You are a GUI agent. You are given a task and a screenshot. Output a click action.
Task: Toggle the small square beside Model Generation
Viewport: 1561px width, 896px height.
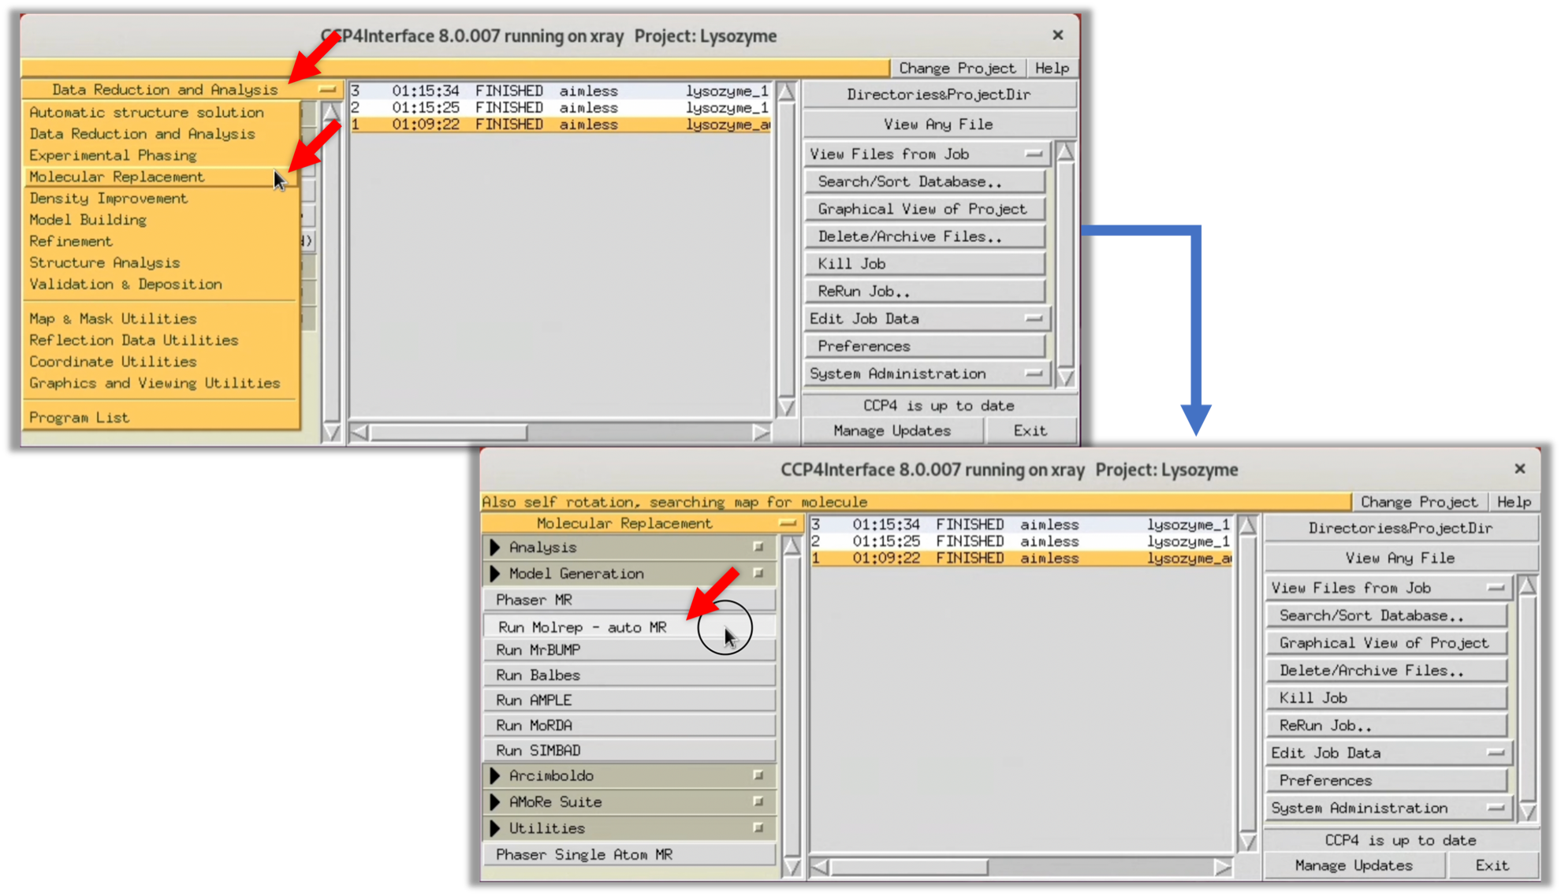(758, 574)
